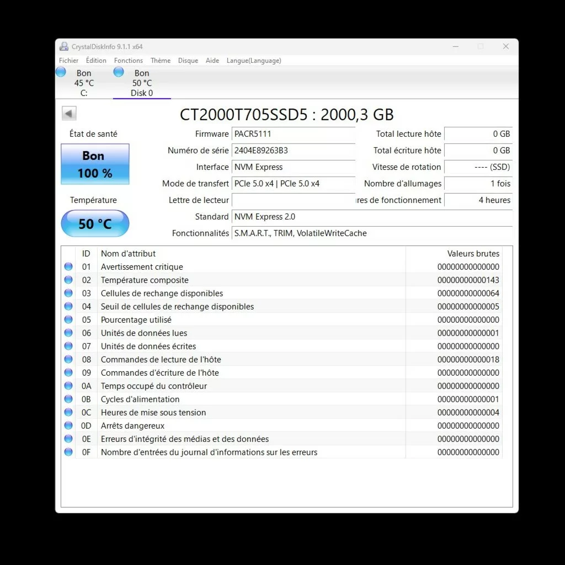The height and width of the screenshot is (565, 565).
Task: Select raw value 00000000000143
Action: coord(468,280)
